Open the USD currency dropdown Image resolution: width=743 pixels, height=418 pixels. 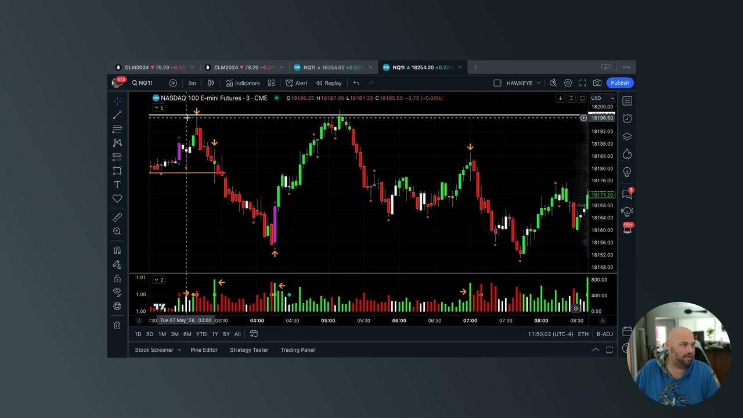pyautogui.click(x=602, y=98)
